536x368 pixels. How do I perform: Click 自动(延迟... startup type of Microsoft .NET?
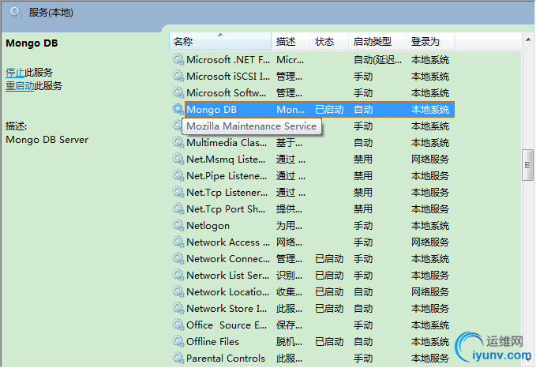coord(377,59)
